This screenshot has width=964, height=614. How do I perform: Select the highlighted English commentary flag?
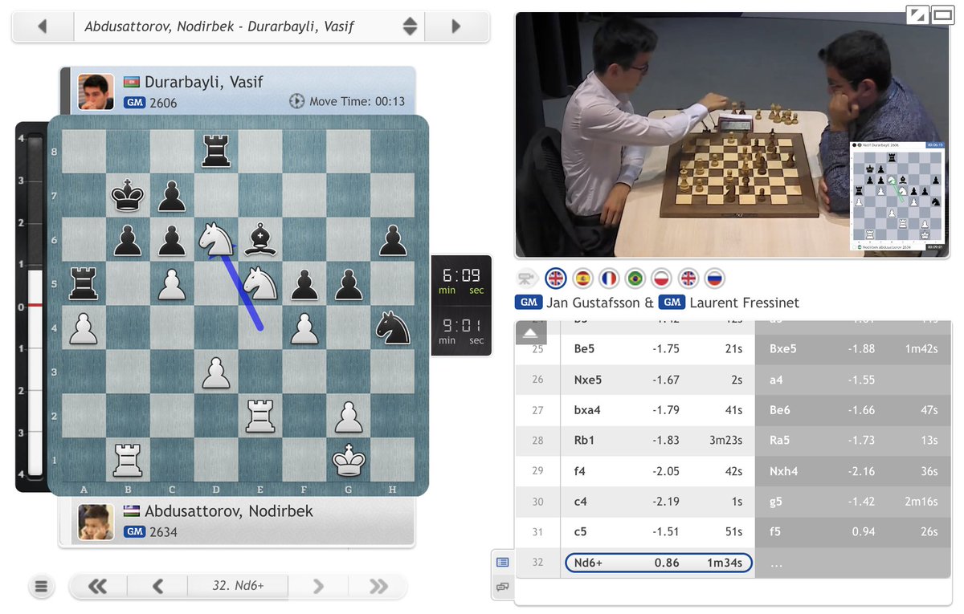click(556, 279)
